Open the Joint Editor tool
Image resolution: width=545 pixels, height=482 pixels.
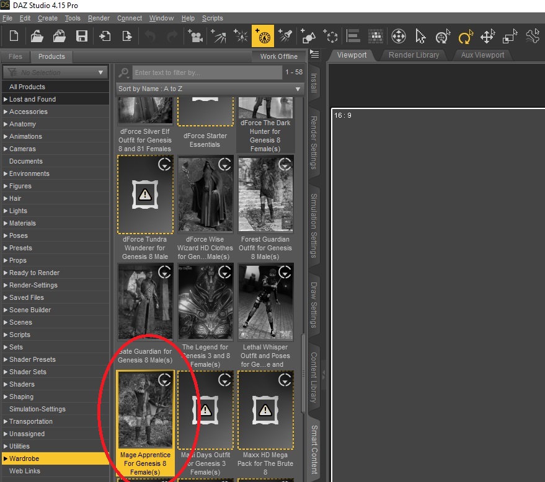(533, 37)
